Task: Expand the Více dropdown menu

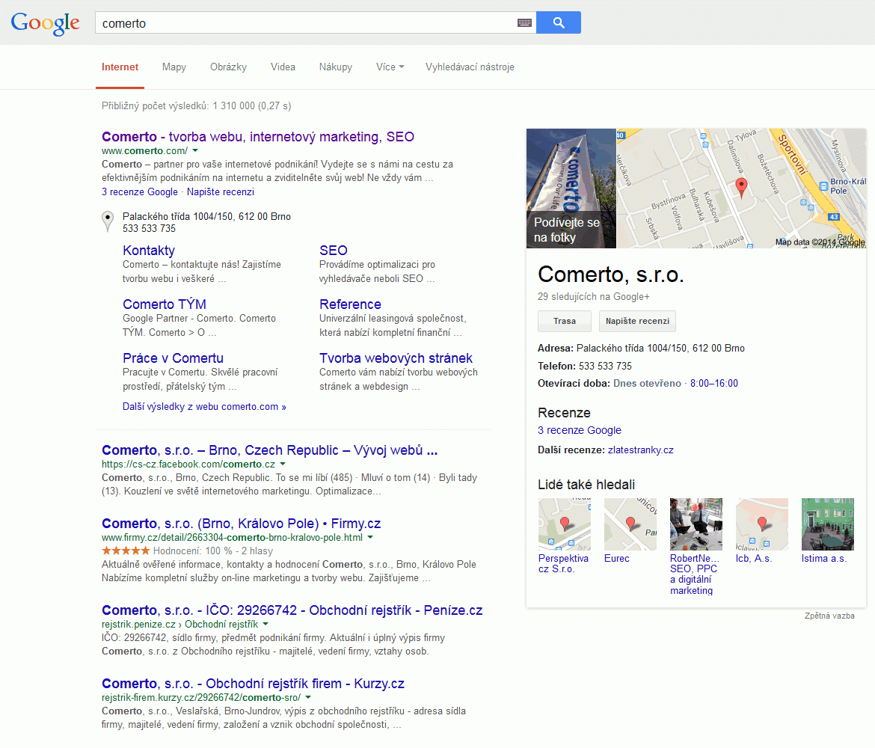Action: tap(390, 67)
